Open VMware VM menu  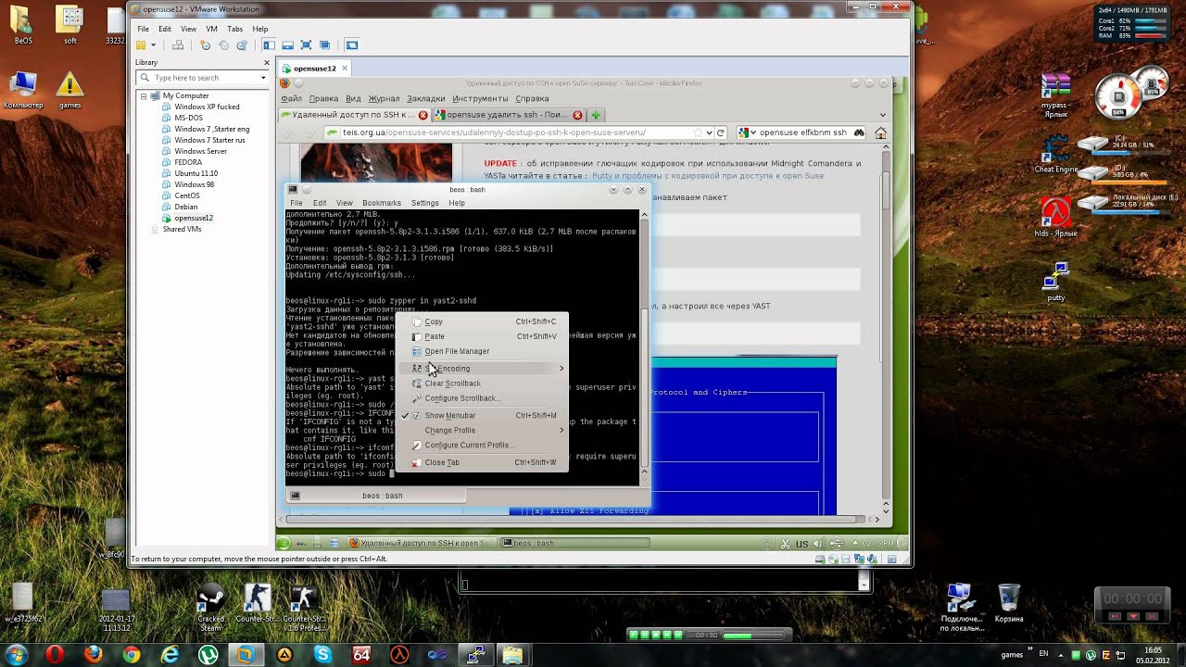(x=211, y=29)
